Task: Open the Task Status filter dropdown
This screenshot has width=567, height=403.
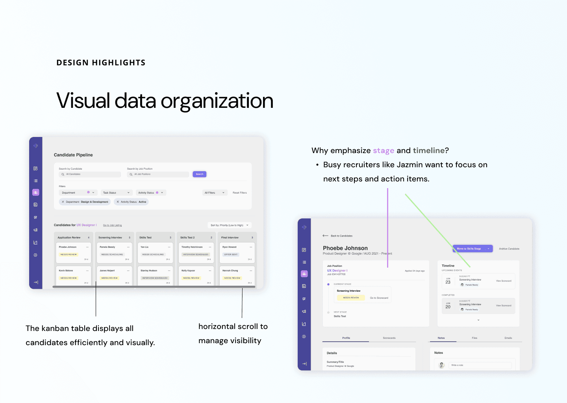Action: (116, 192)
